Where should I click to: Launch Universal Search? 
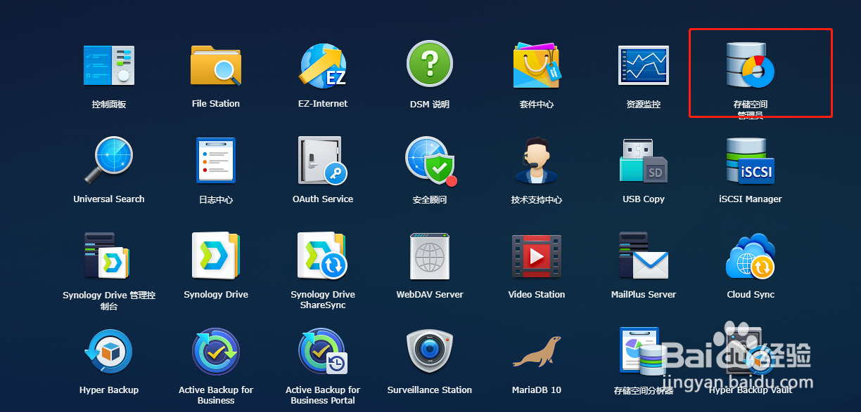pyautogui.click(x=108, y=160)
